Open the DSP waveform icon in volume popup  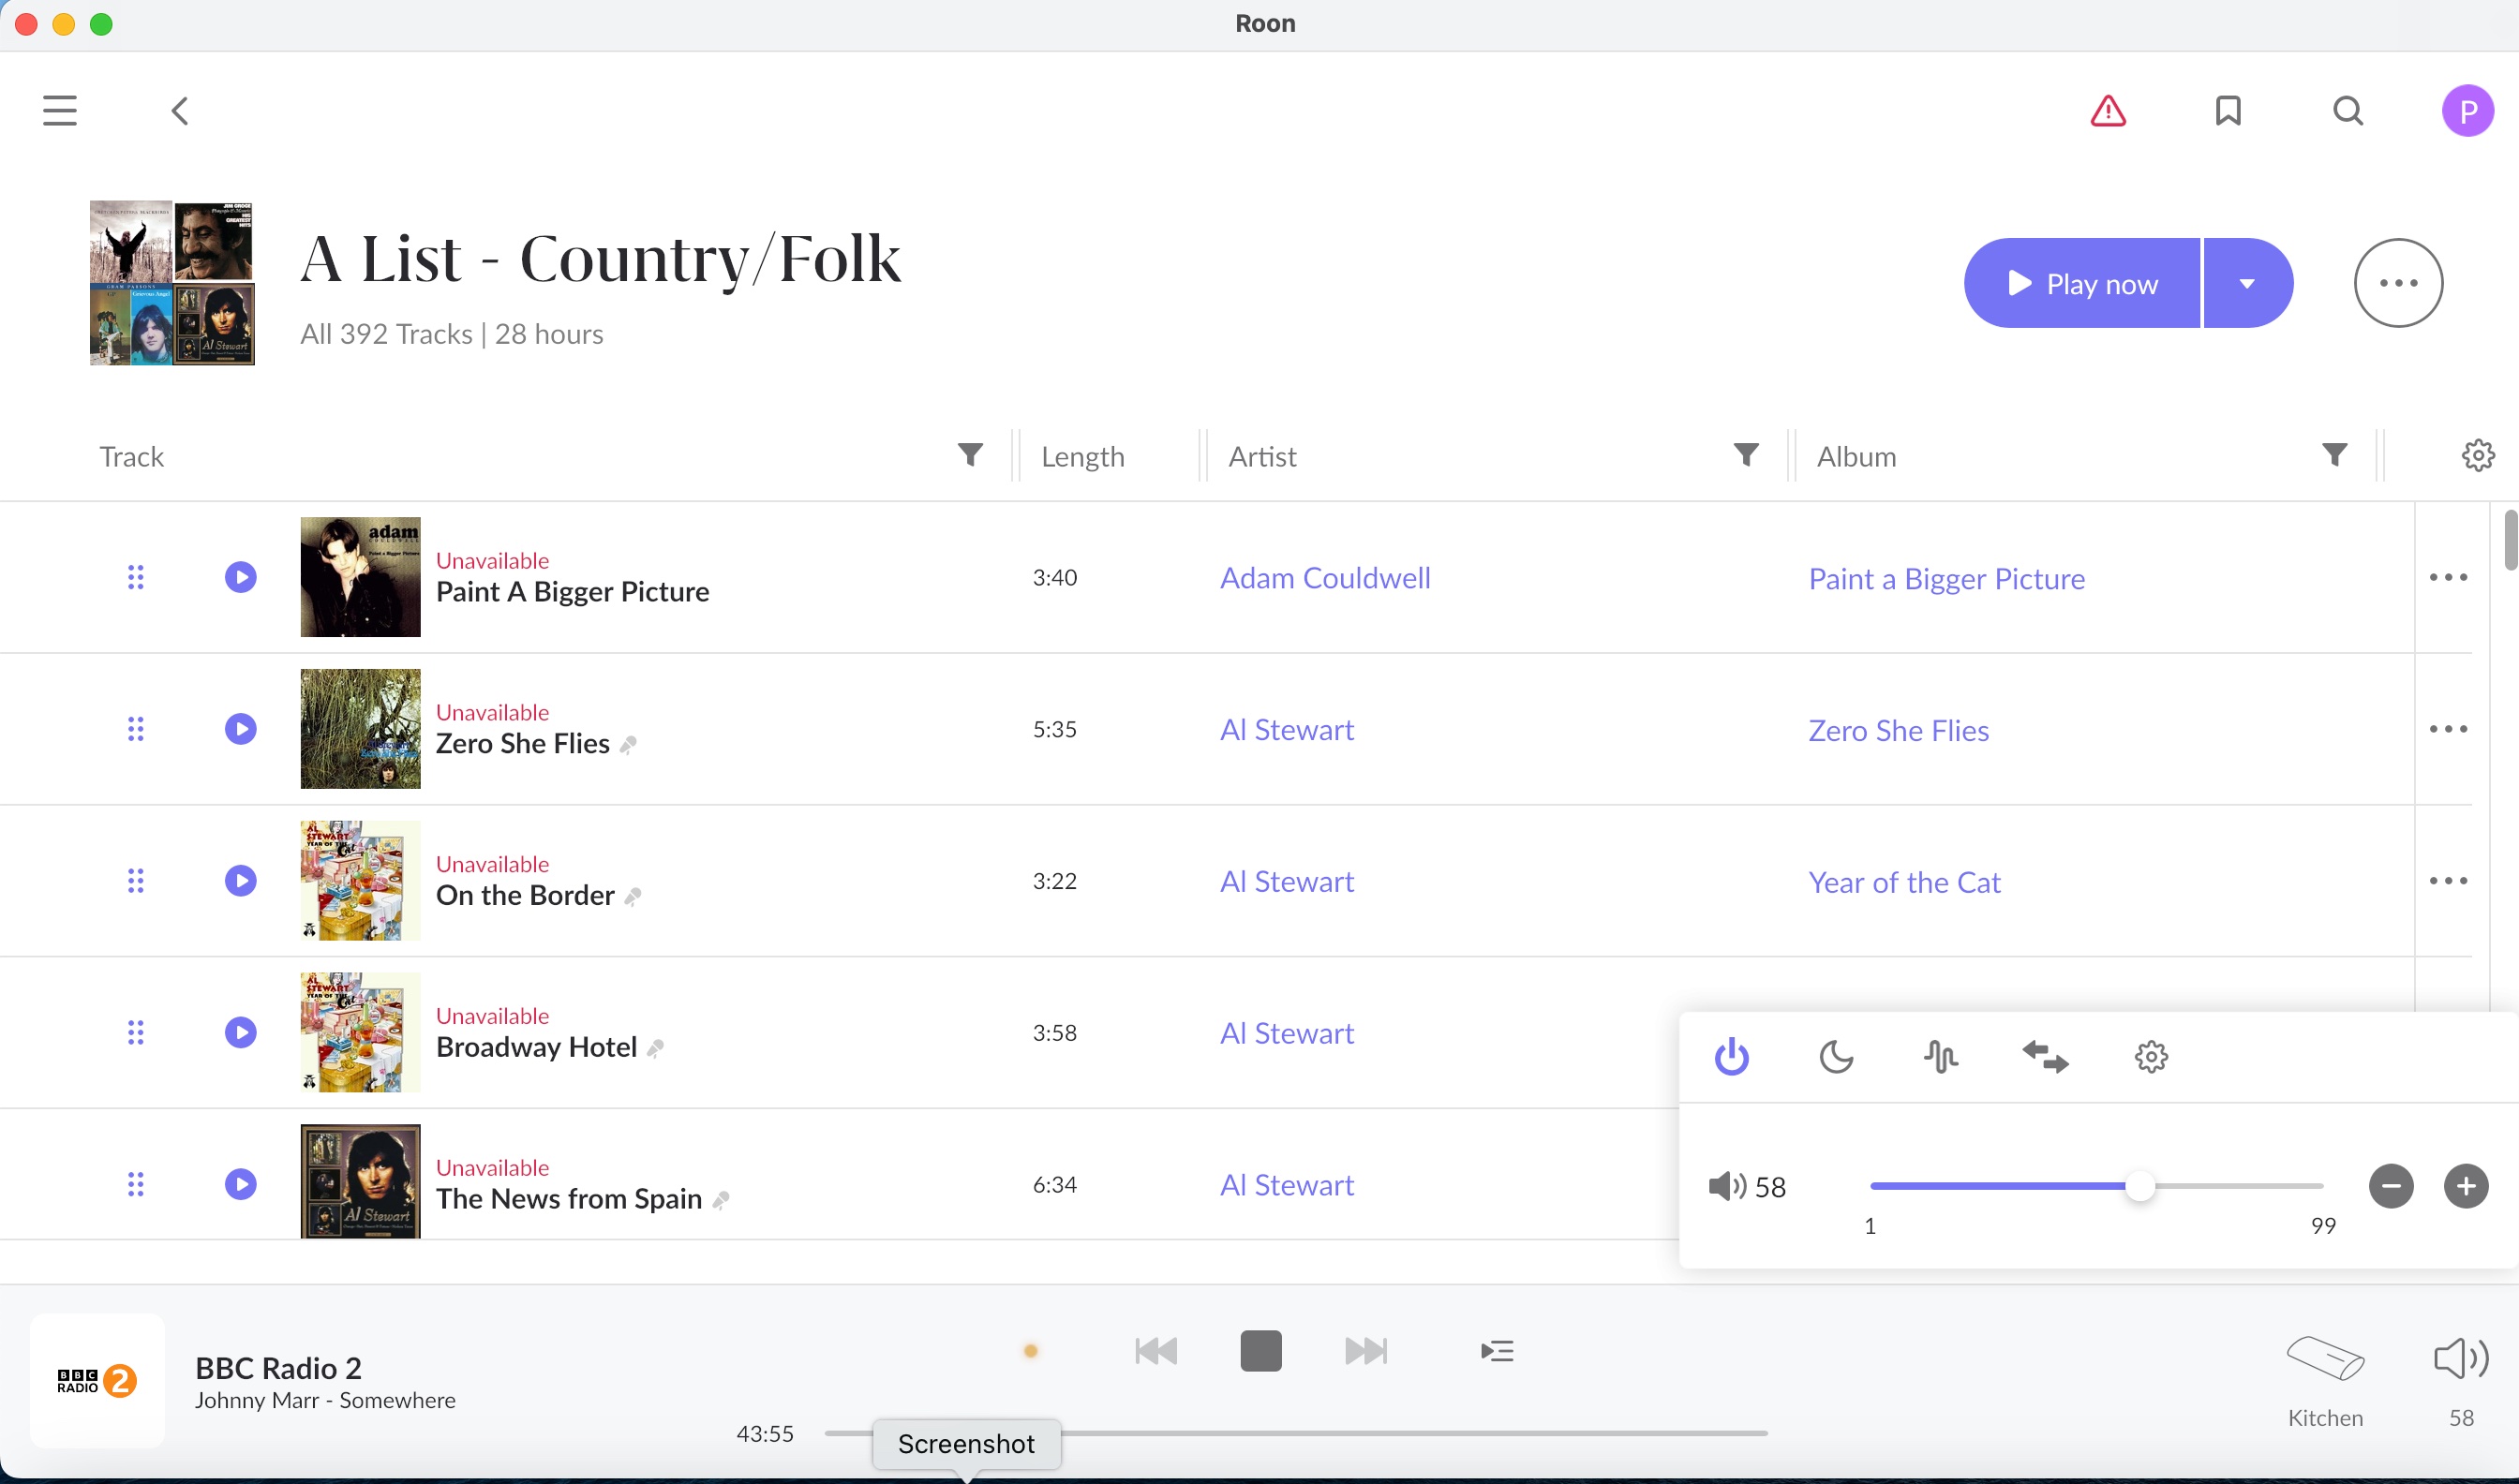point(1941,1057)
